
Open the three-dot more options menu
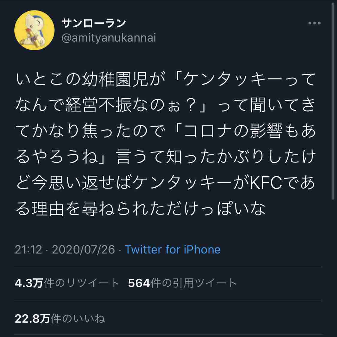click(314, 23)
